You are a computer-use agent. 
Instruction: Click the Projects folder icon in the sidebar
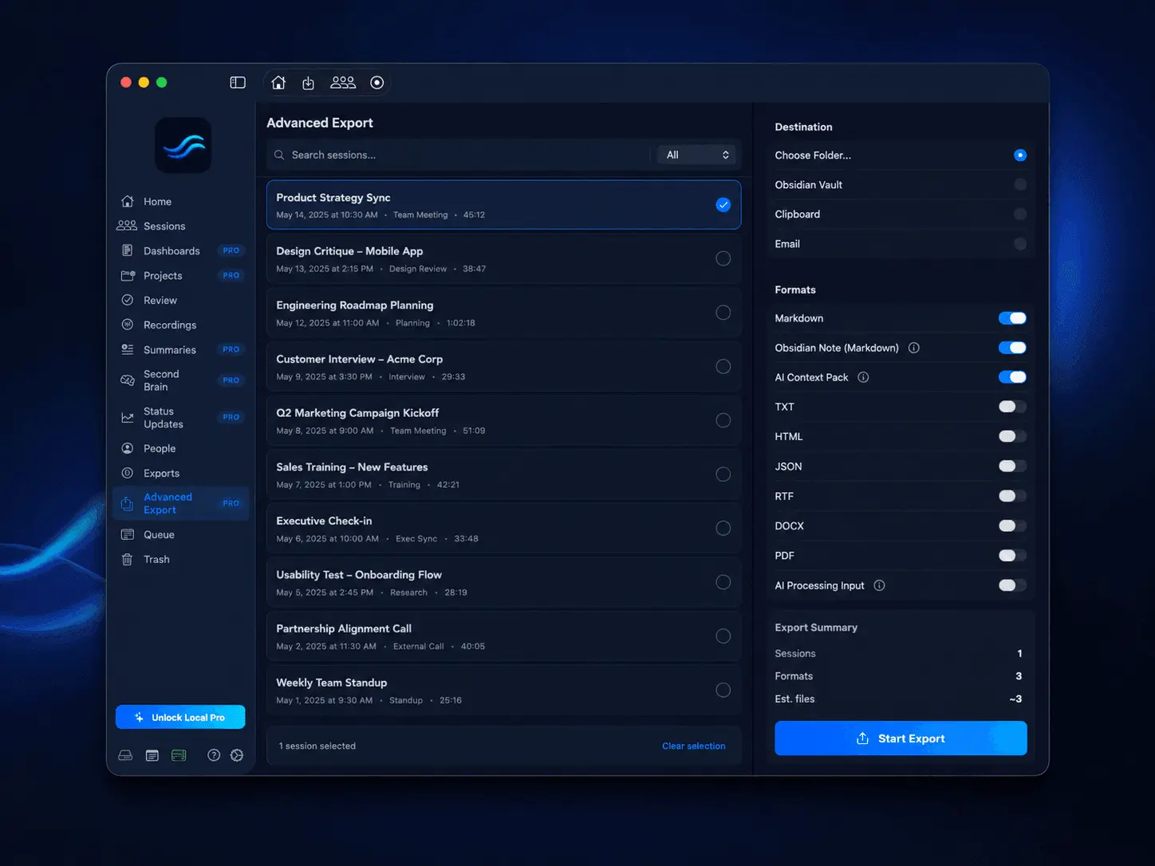click(127, 275)
